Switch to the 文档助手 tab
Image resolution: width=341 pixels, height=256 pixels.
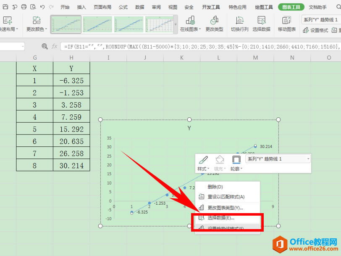pyautogui.click(x=318, y=7)
